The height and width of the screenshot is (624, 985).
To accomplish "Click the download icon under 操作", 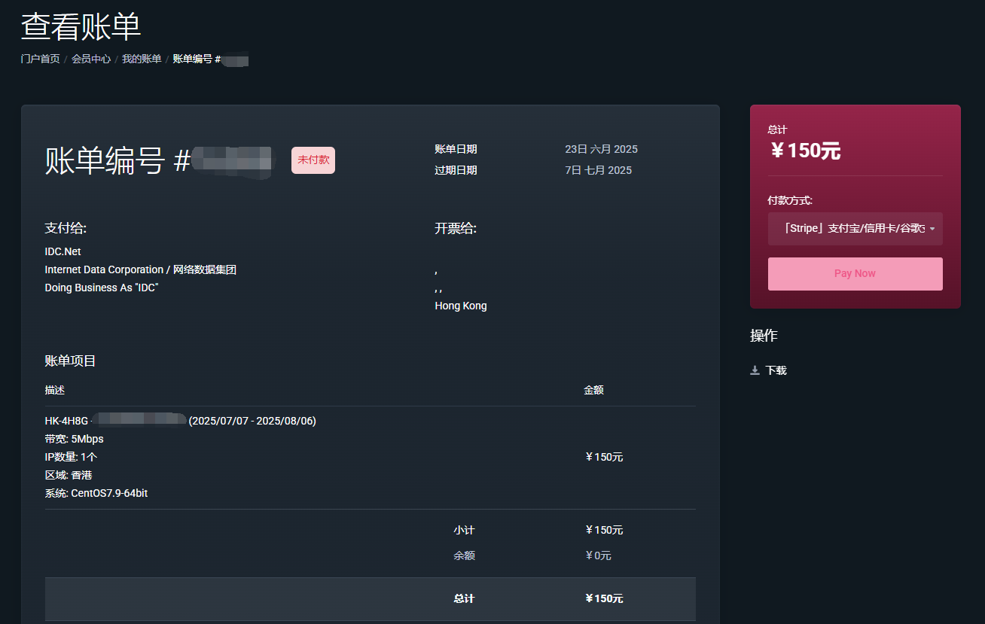I will tap(755, 370).
